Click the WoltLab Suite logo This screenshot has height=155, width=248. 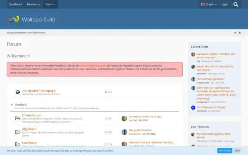coord(31,19)
